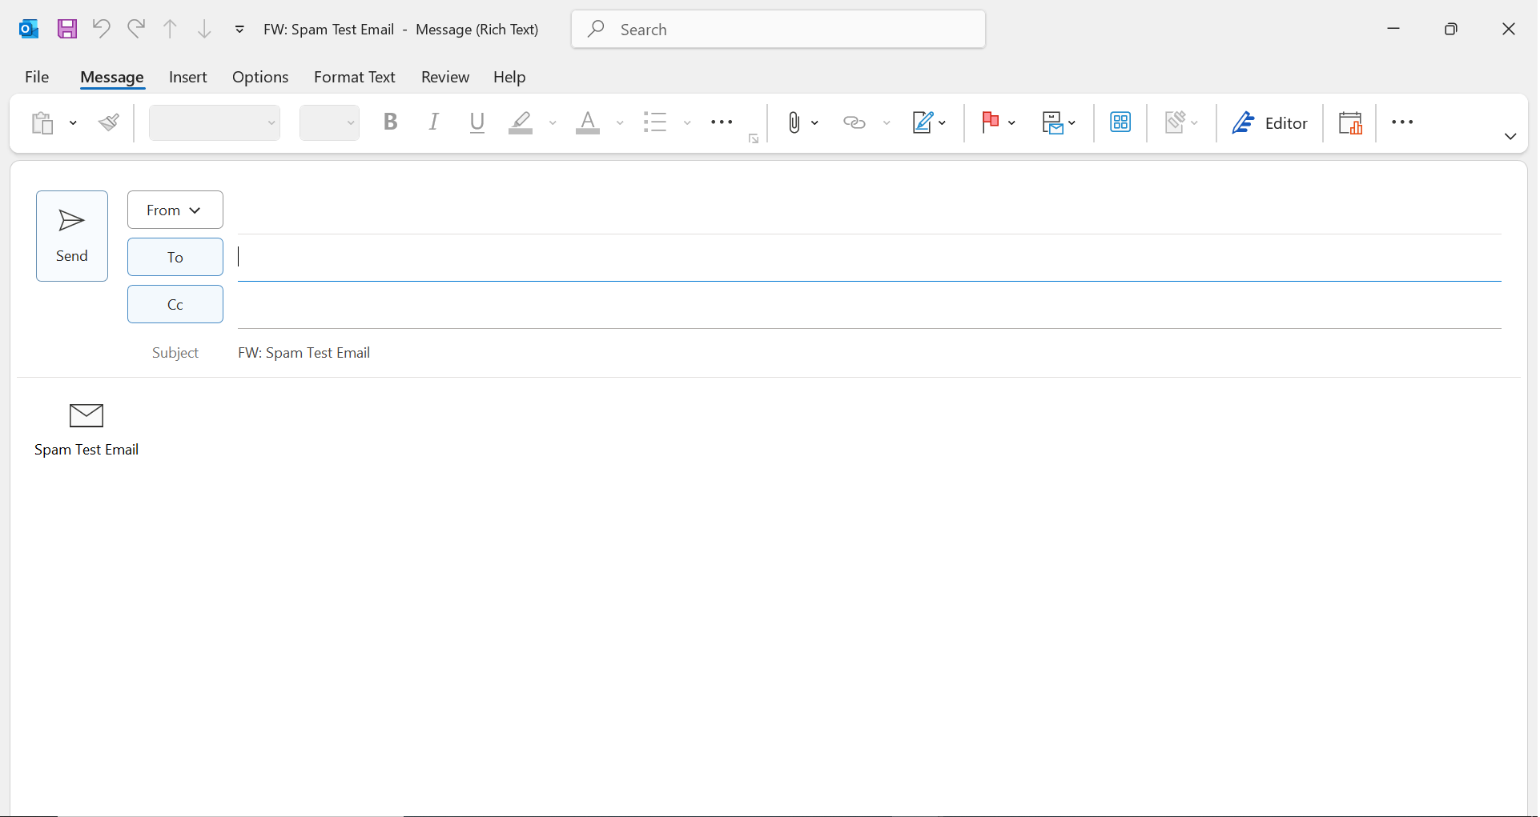Undo the last action
This screenshot has width=1540, height=817.
click(101, 29)
